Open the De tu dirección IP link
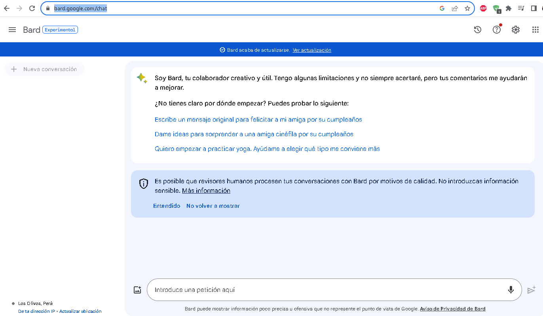The width and height of the screenshot is (543, 316). (x=36, y=311)
